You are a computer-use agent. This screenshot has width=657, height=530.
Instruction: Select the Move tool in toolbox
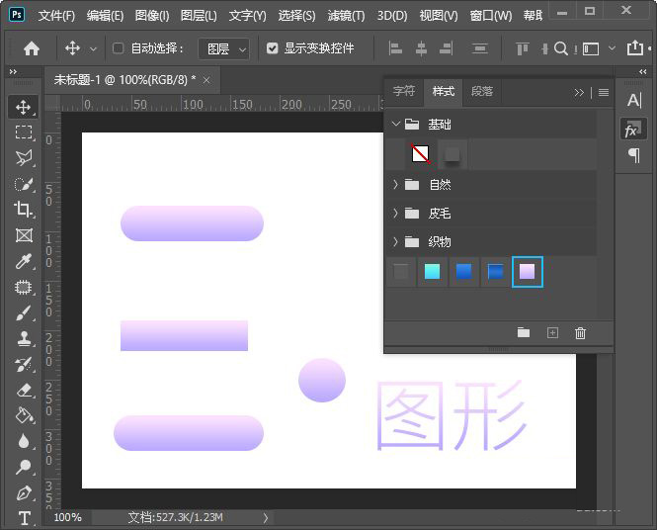tap(24, 107)
